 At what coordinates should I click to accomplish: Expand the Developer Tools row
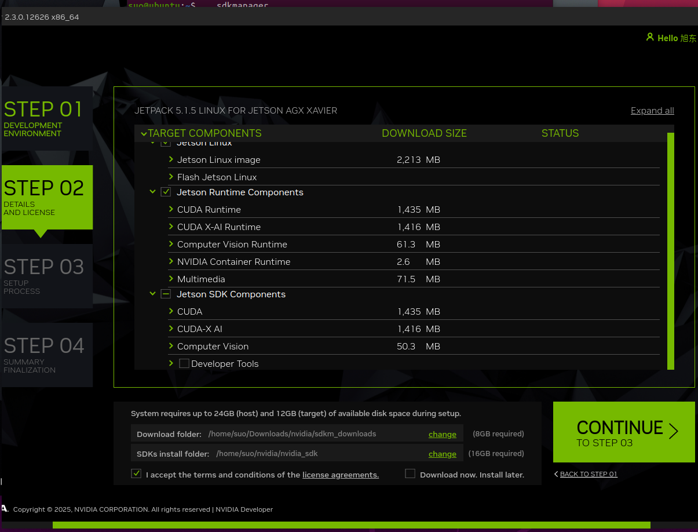(171, 363)
